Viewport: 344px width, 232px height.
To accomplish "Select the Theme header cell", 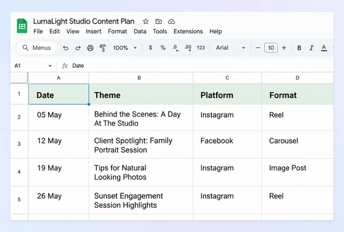I will coord(141,94).
